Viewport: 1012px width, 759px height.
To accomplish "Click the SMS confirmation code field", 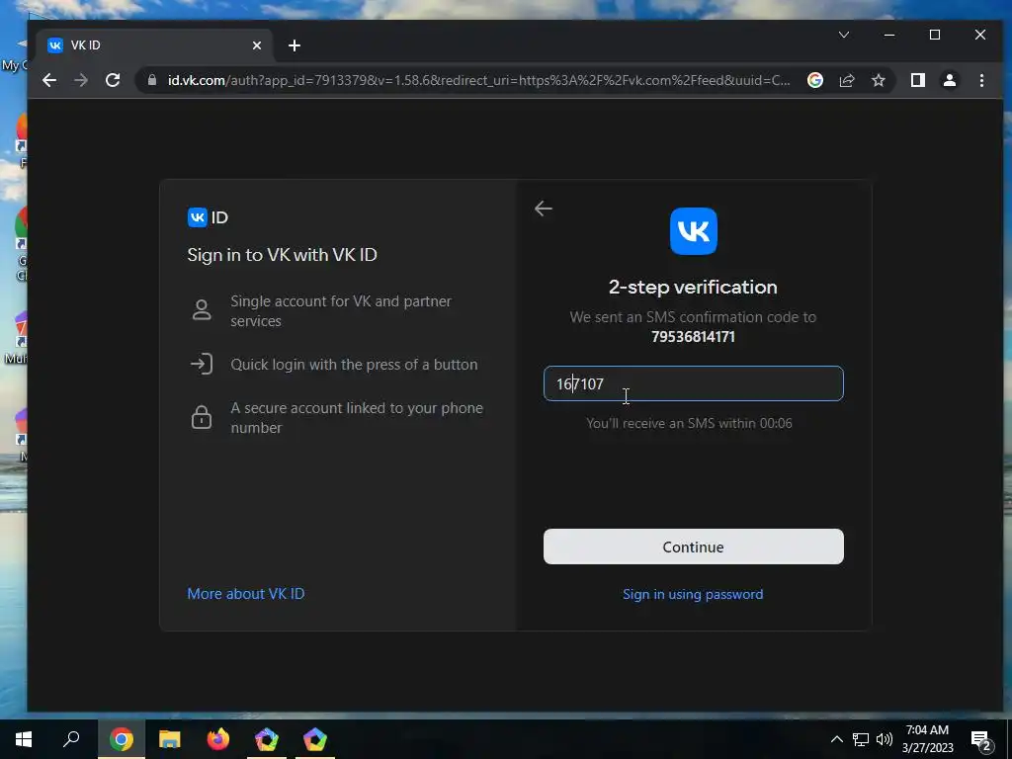I will pyautogui.click(x=693, y=383).
